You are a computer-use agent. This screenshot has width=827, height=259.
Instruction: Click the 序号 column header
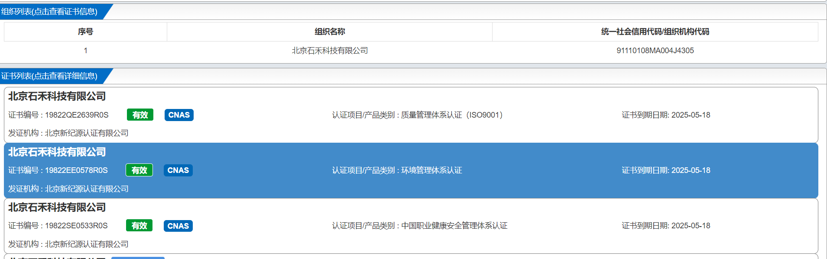click(x=85, y=32)
